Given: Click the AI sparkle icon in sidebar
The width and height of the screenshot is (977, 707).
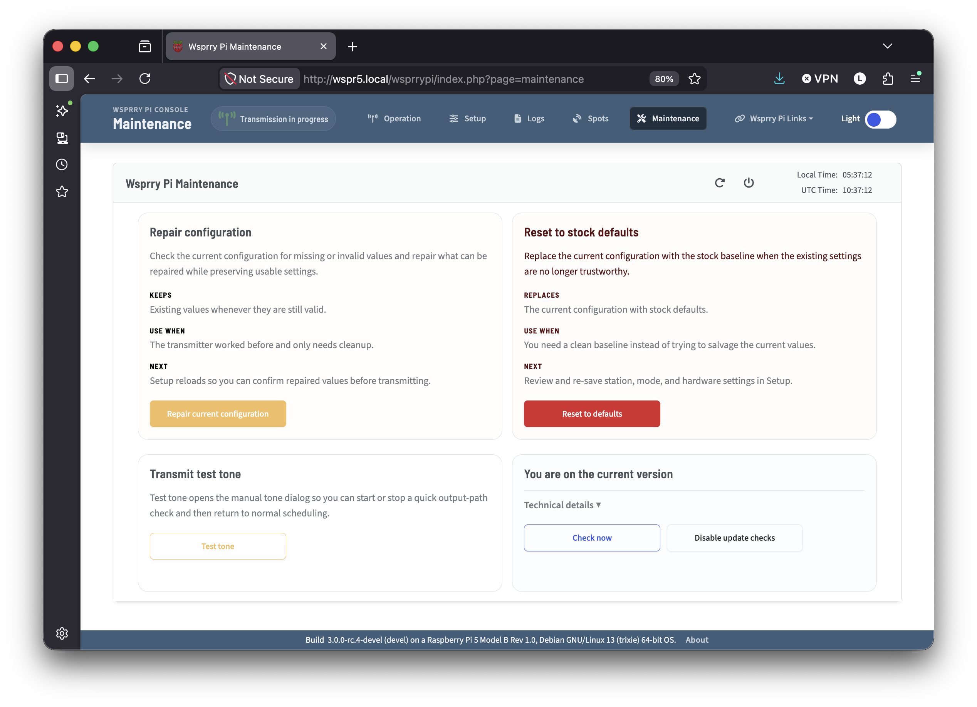Looking at the screenshot, I should tap(62, 111).
